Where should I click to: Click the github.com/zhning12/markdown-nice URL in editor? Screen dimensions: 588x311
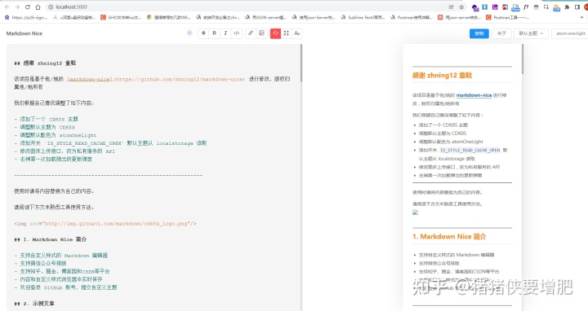(179, 79)
